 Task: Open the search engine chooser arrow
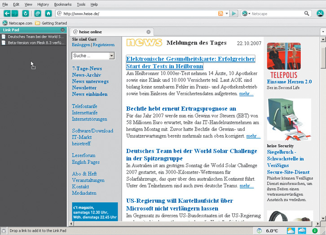pyautogui.click(x=249, y=14)
